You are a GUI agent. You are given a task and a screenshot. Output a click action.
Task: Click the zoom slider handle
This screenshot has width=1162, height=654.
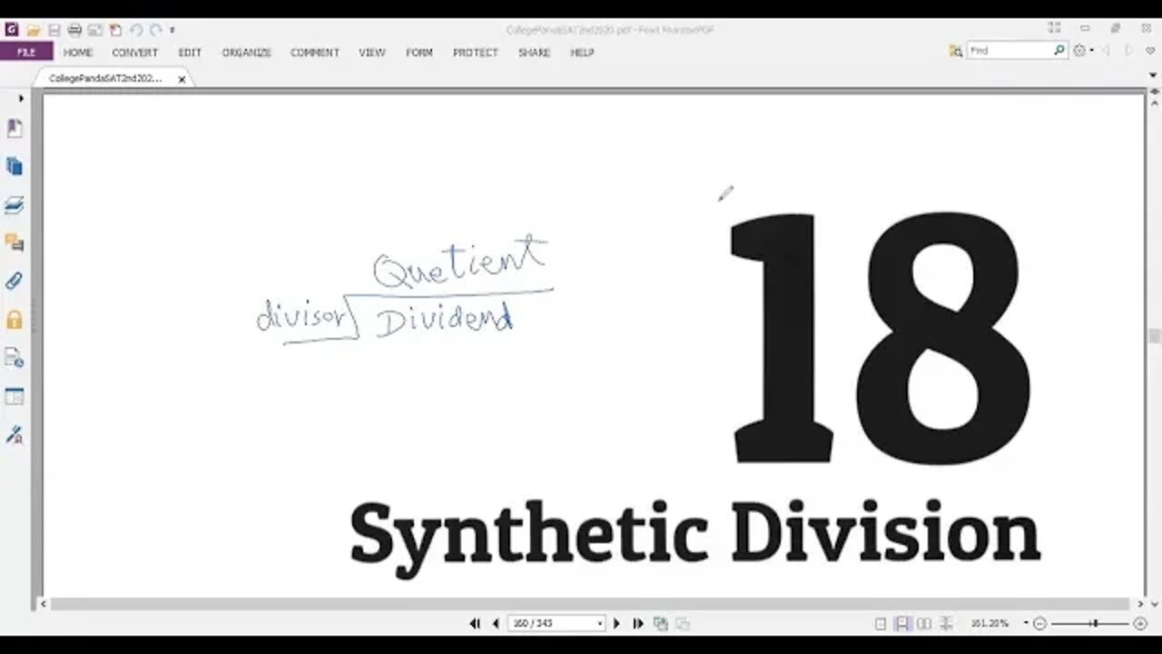(1095, 624)
